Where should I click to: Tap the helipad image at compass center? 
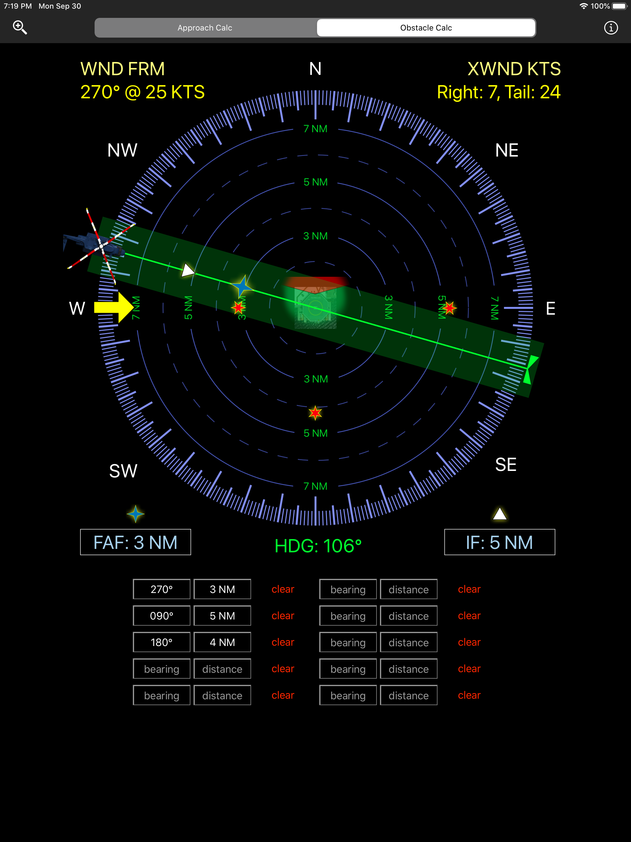coord(315,307)
